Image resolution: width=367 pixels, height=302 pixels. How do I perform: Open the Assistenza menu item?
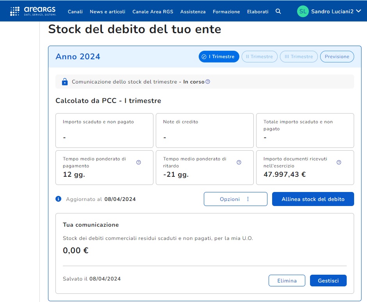click(x=193, y=12)
